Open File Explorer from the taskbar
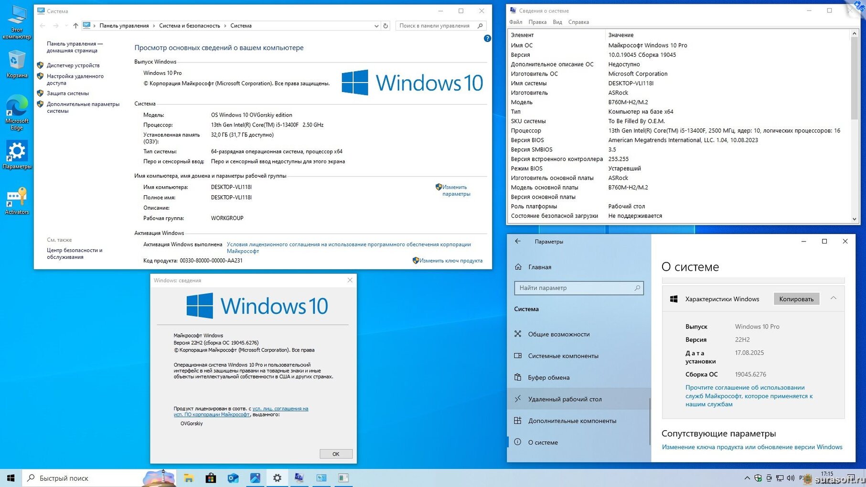Screen dimensions: 866x487 (189, 478)
